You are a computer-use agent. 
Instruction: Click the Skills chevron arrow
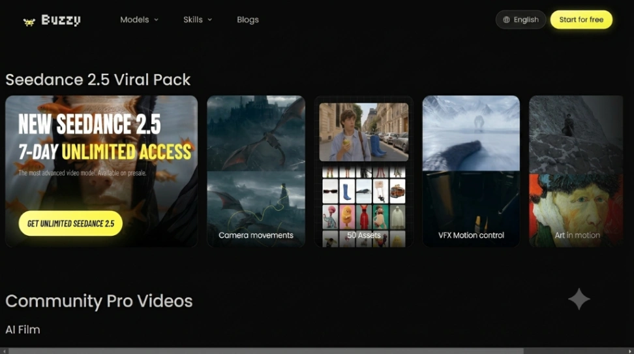coord(210,20)
